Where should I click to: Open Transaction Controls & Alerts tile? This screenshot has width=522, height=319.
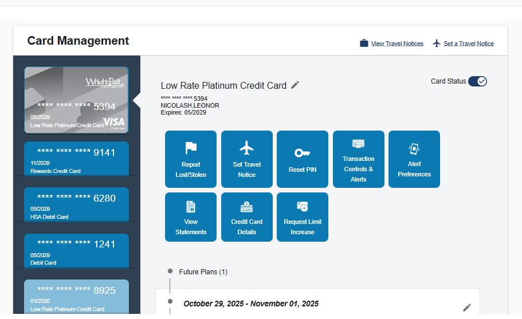(359, 159)
